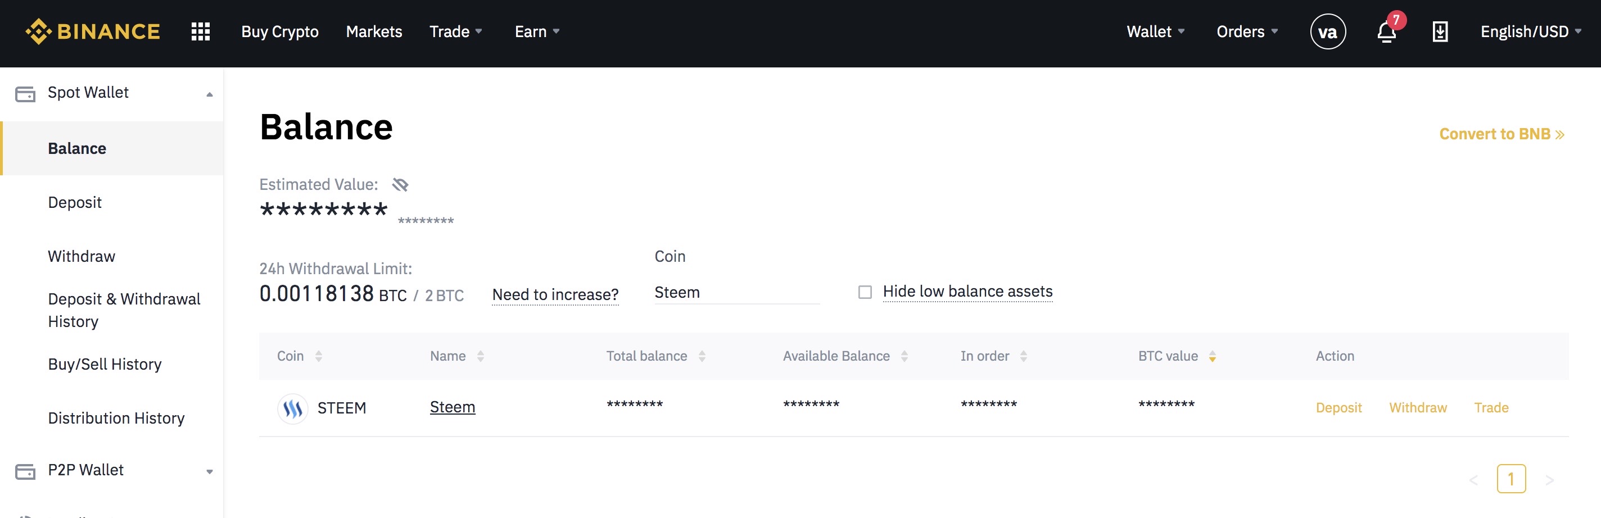The image size is (1601, 518).
Task: Click the app download icon
Action: [1440, 31]
